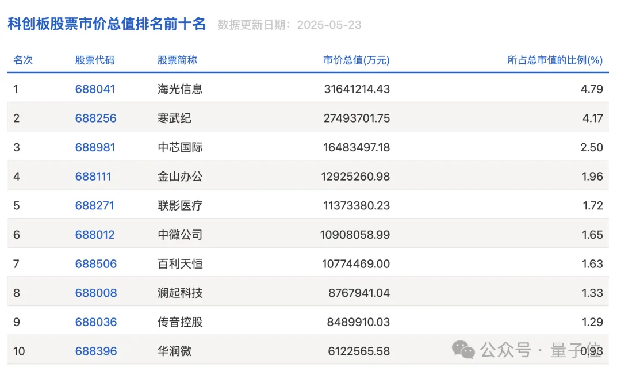Open stock code 688396 link
Screen dimensions: 621x375
point(95,351)
